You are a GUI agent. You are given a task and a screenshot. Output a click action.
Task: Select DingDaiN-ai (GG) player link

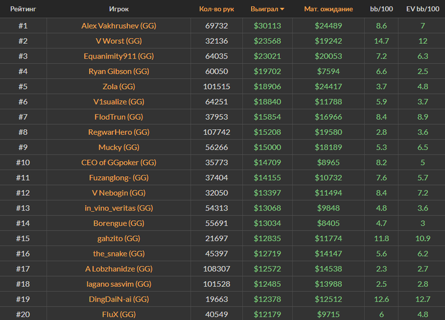tap(119, 299)
